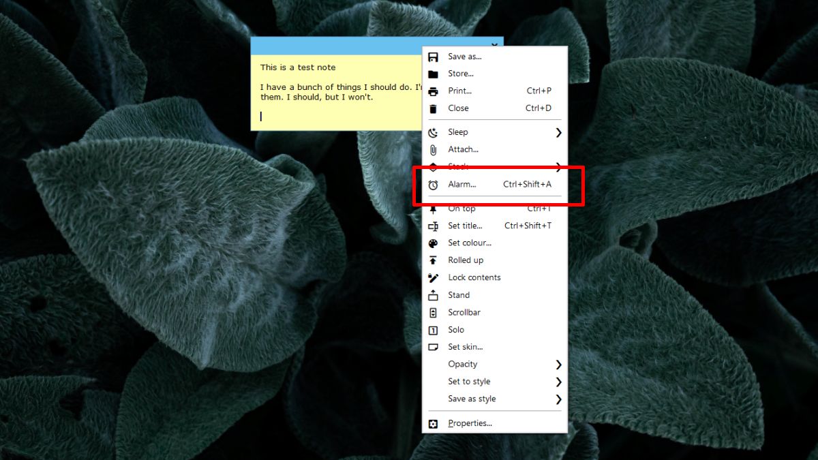Expand the Sleep submenu arrow
This screenshot has width=818, height=460.
point(558,132)
